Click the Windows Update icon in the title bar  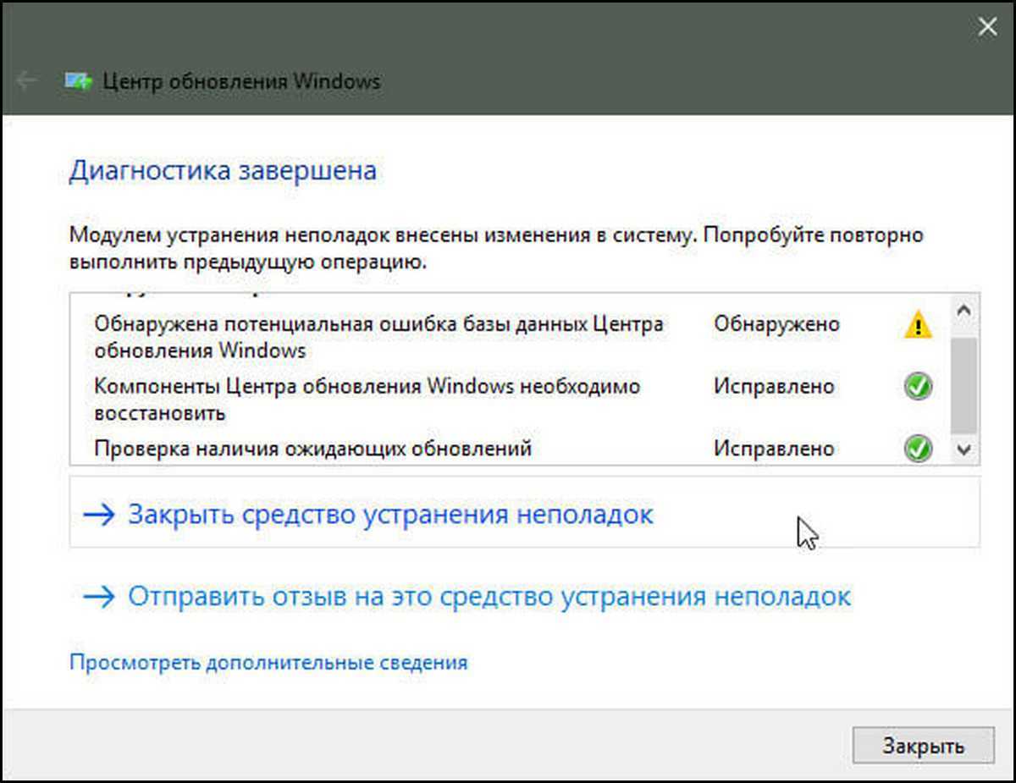click(79, 81)
